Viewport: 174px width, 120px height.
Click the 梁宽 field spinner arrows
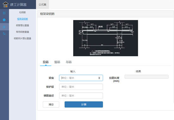pos(99,78)
